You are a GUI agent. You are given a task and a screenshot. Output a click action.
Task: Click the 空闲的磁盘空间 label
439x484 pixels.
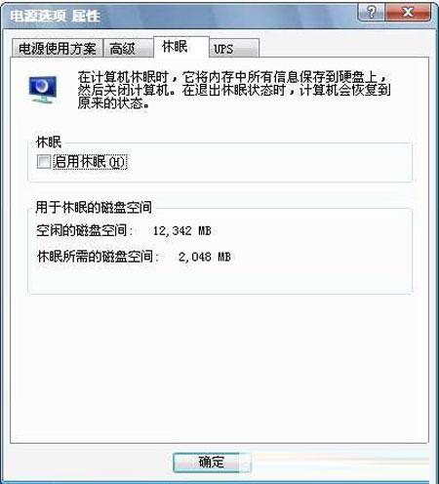click(84, 231)
